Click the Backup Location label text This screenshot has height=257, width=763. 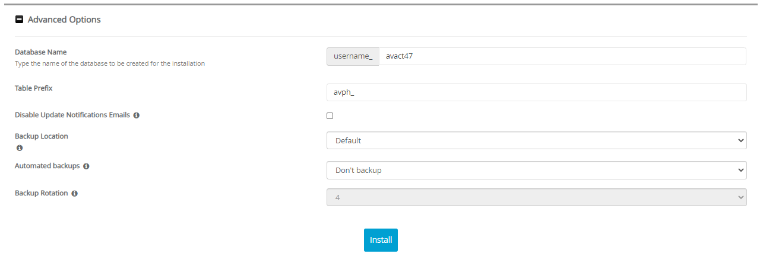click(x=42, y=136)
